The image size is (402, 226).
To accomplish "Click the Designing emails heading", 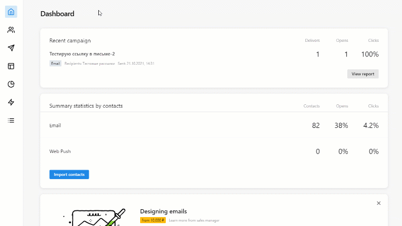I will pyautogui.click(x=163, y=211).
